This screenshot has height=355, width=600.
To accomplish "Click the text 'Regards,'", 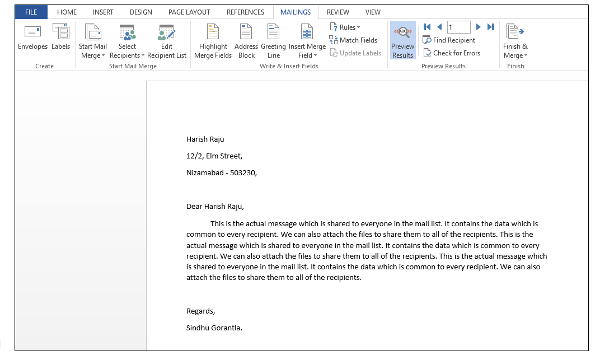I will click(200, 311).
